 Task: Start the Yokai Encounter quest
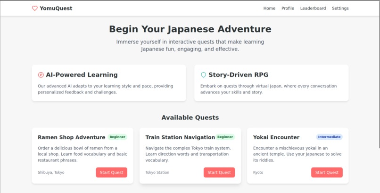[x=327, y=172]
